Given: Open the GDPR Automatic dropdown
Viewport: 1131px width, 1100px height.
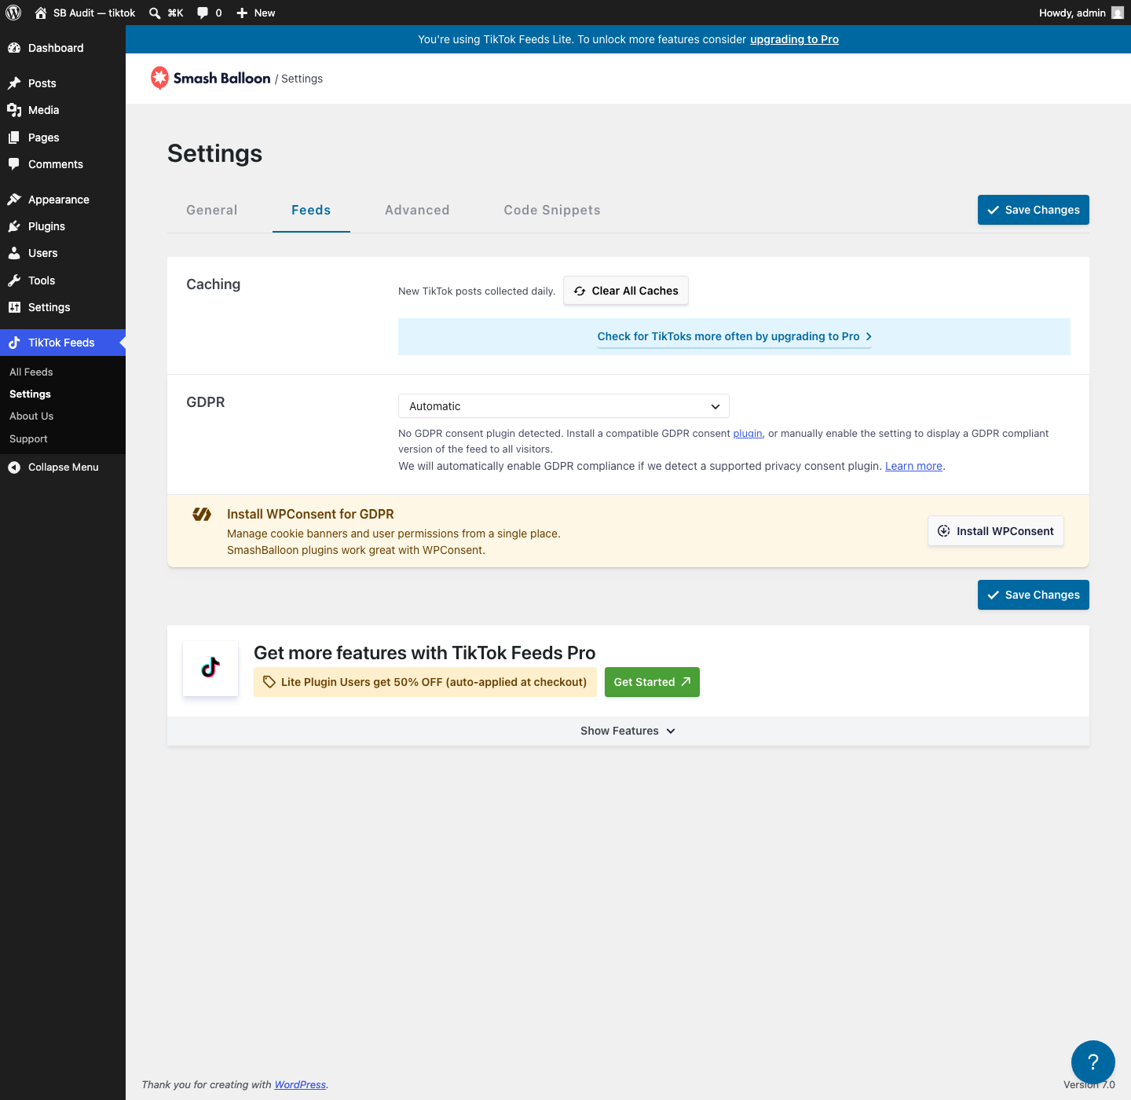Looking at the screenshot, I should coord(564,406).
